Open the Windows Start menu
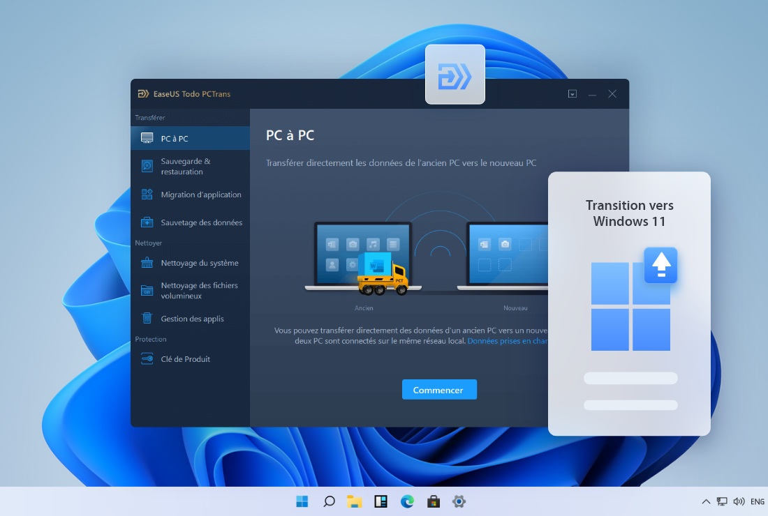This screenshot has width=768, height=516. (302, 501)
